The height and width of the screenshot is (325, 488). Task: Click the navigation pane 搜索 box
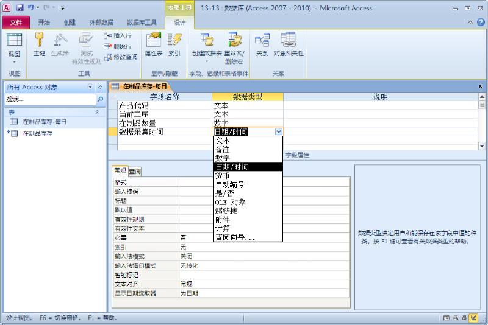tap(51, 99)
